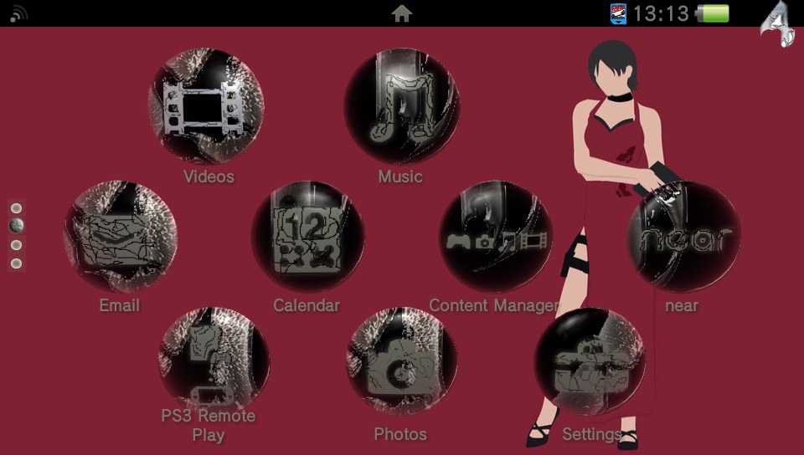
Task: Open the Calendar app bubble
Action: (x=307, y=236)
